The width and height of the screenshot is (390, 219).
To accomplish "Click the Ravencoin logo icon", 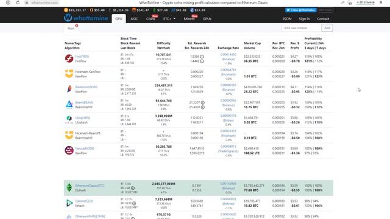I will (x=69, y=89).
